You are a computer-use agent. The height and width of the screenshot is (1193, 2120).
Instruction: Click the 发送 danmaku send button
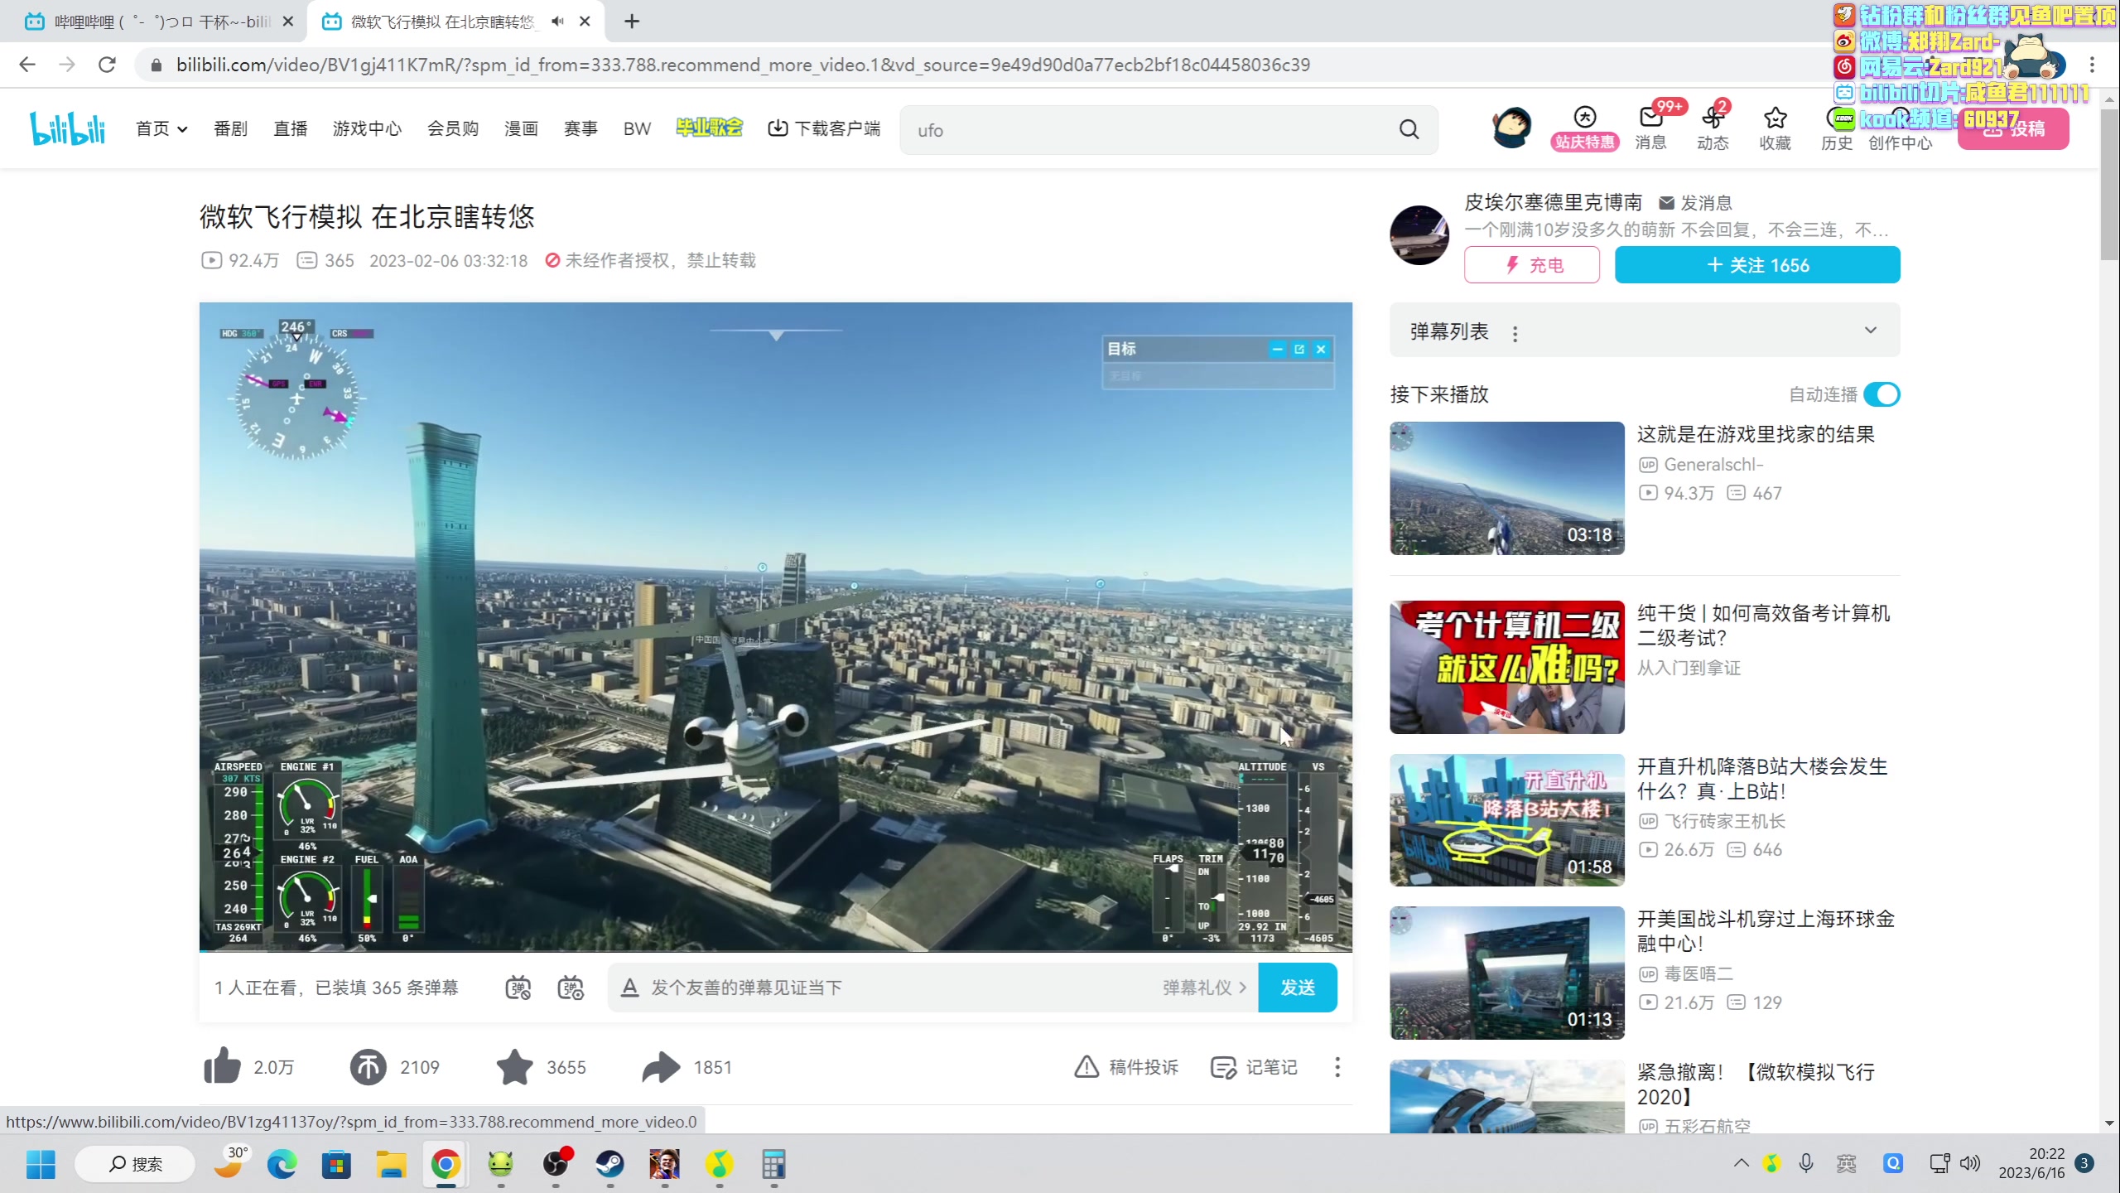(1296, 988)
